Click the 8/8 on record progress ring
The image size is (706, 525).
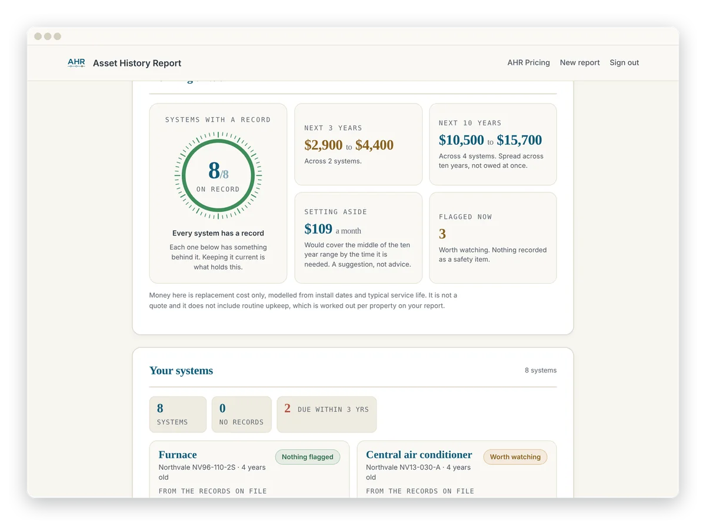[x=218, y=175]
